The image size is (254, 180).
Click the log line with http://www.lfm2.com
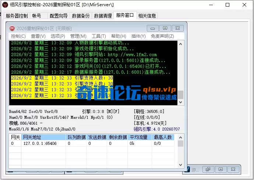pyautogui.click(x=84, y=55)
